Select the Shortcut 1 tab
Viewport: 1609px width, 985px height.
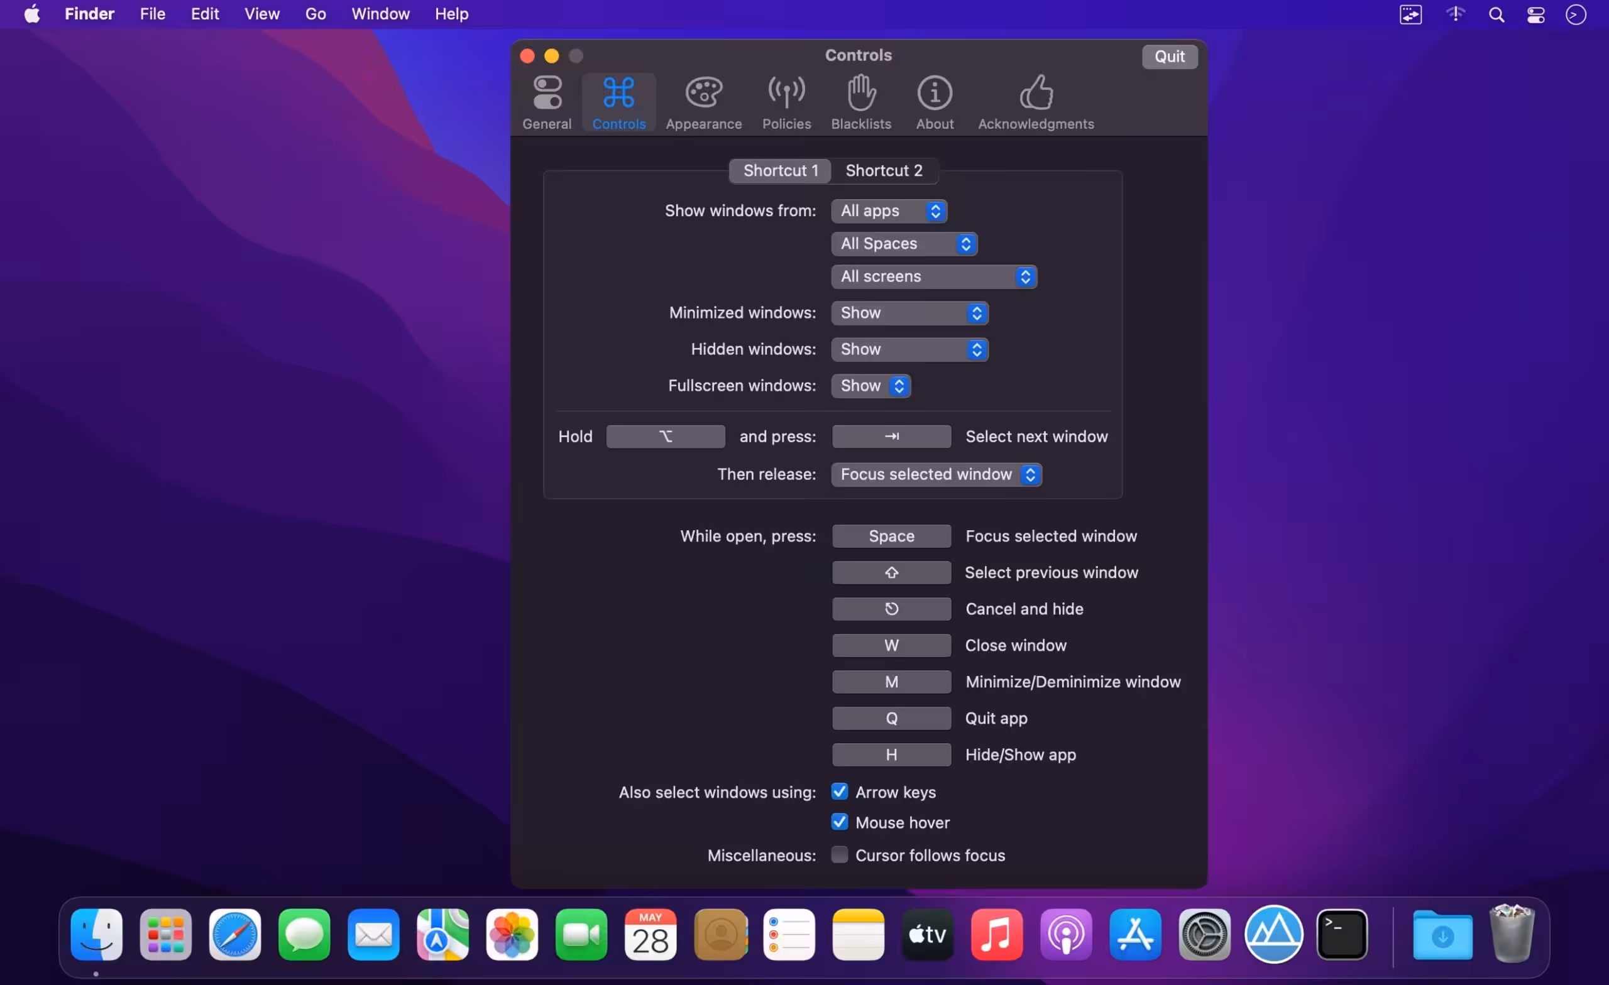click(781, 170)
